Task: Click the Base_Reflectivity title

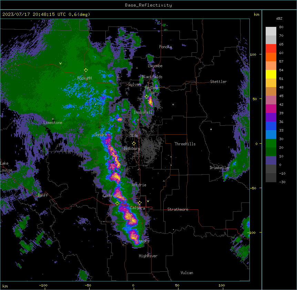Action: (x=148, y=5)
